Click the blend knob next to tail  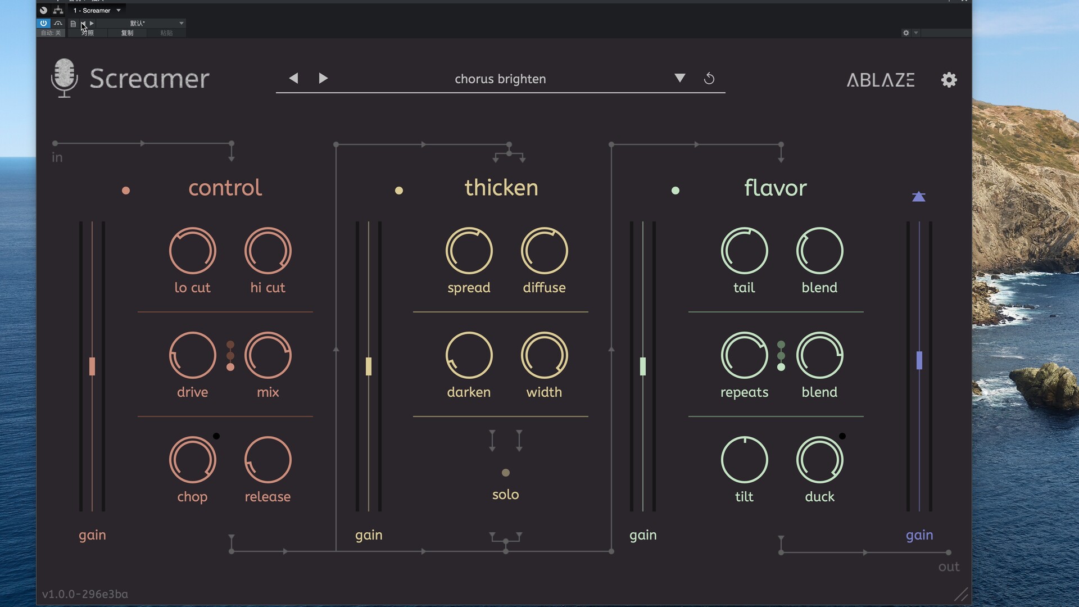coord(820,251)
